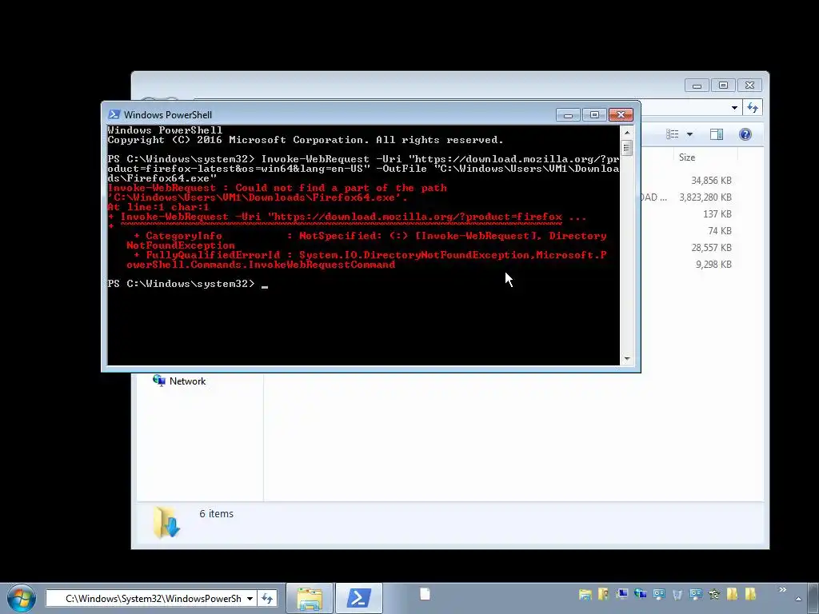Open the 'TR' star icon in desktop toolbar
Viewport: 819px width, 614px height.
[x=714, y=594]
